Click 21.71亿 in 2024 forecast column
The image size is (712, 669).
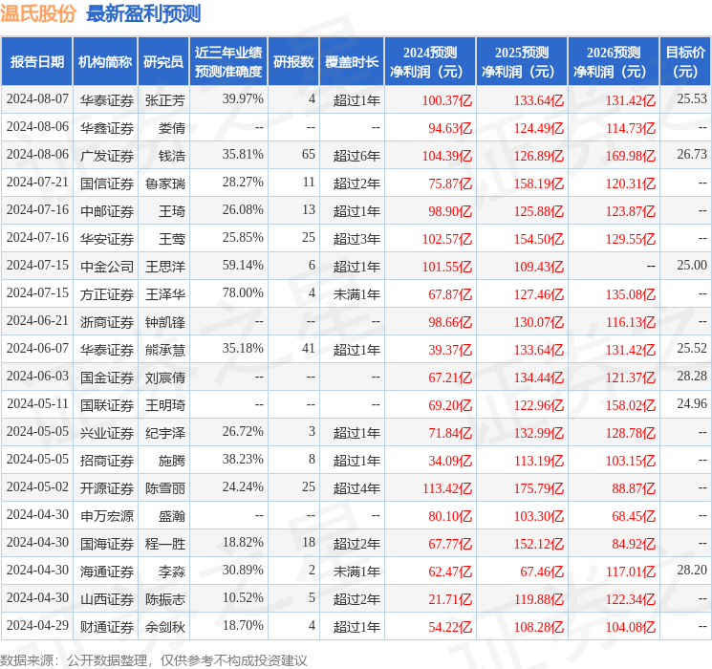coord(450,599)
